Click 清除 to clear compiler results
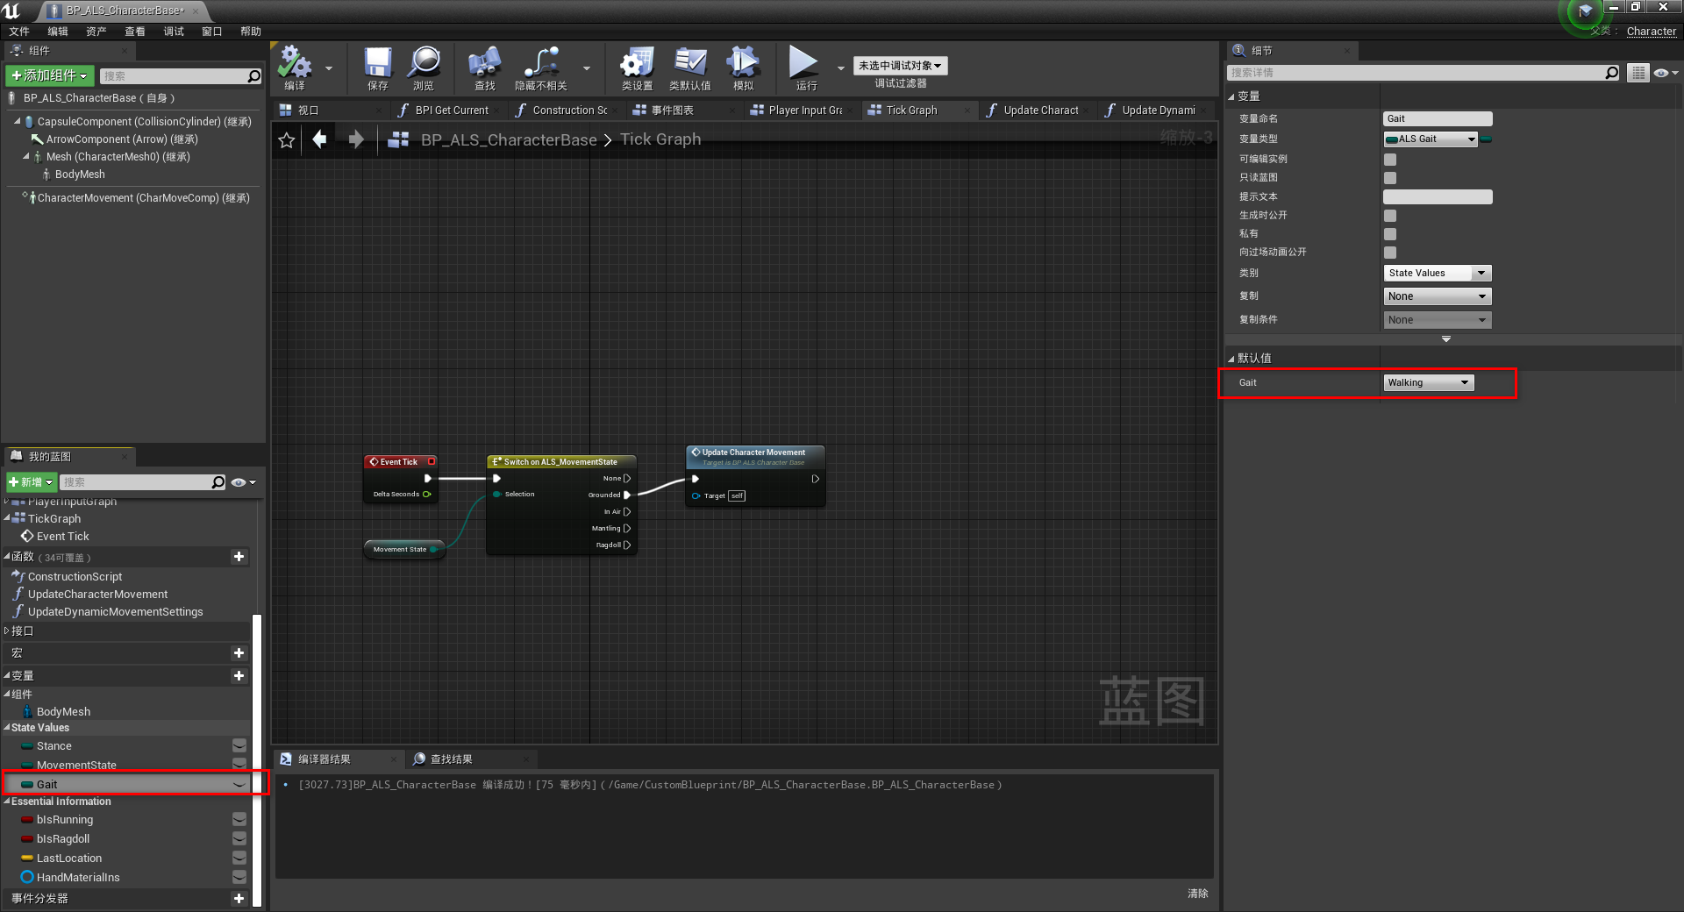This screenshot has width=1684, height=912. (1198, 893)
